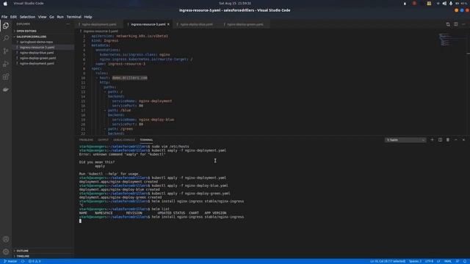Switch to nginx-deployment.yaml editor tab
Screen dimensions: 470x264
[x=99, y=24]
